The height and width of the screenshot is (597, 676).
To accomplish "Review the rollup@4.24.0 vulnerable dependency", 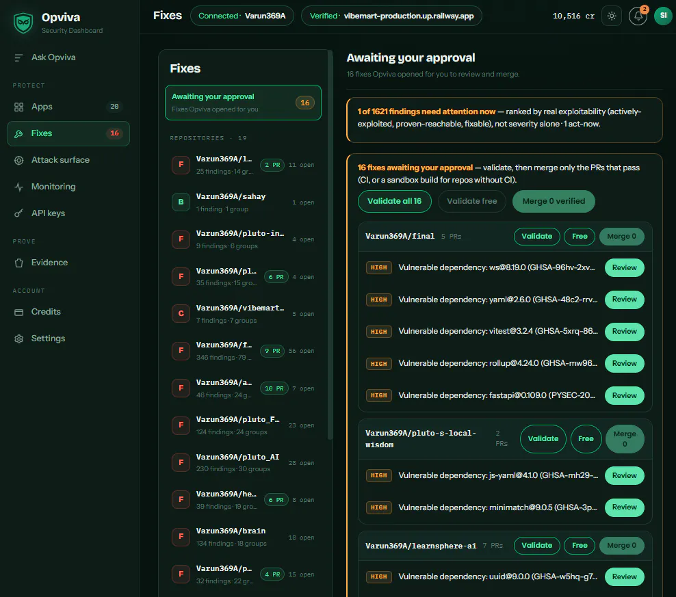I will pyautogui.click(x=624, y=363).
